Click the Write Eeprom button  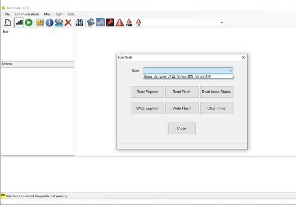click(x=147, y=108)
